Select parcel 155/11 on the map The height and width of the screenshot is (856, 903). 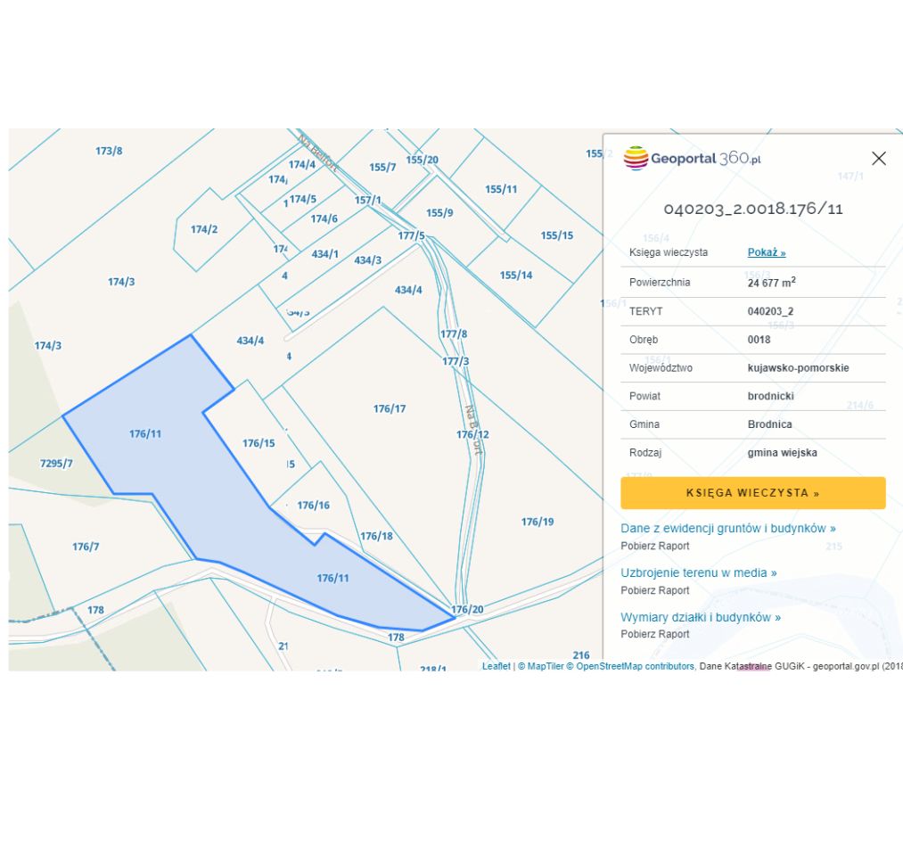pos(500,189)
